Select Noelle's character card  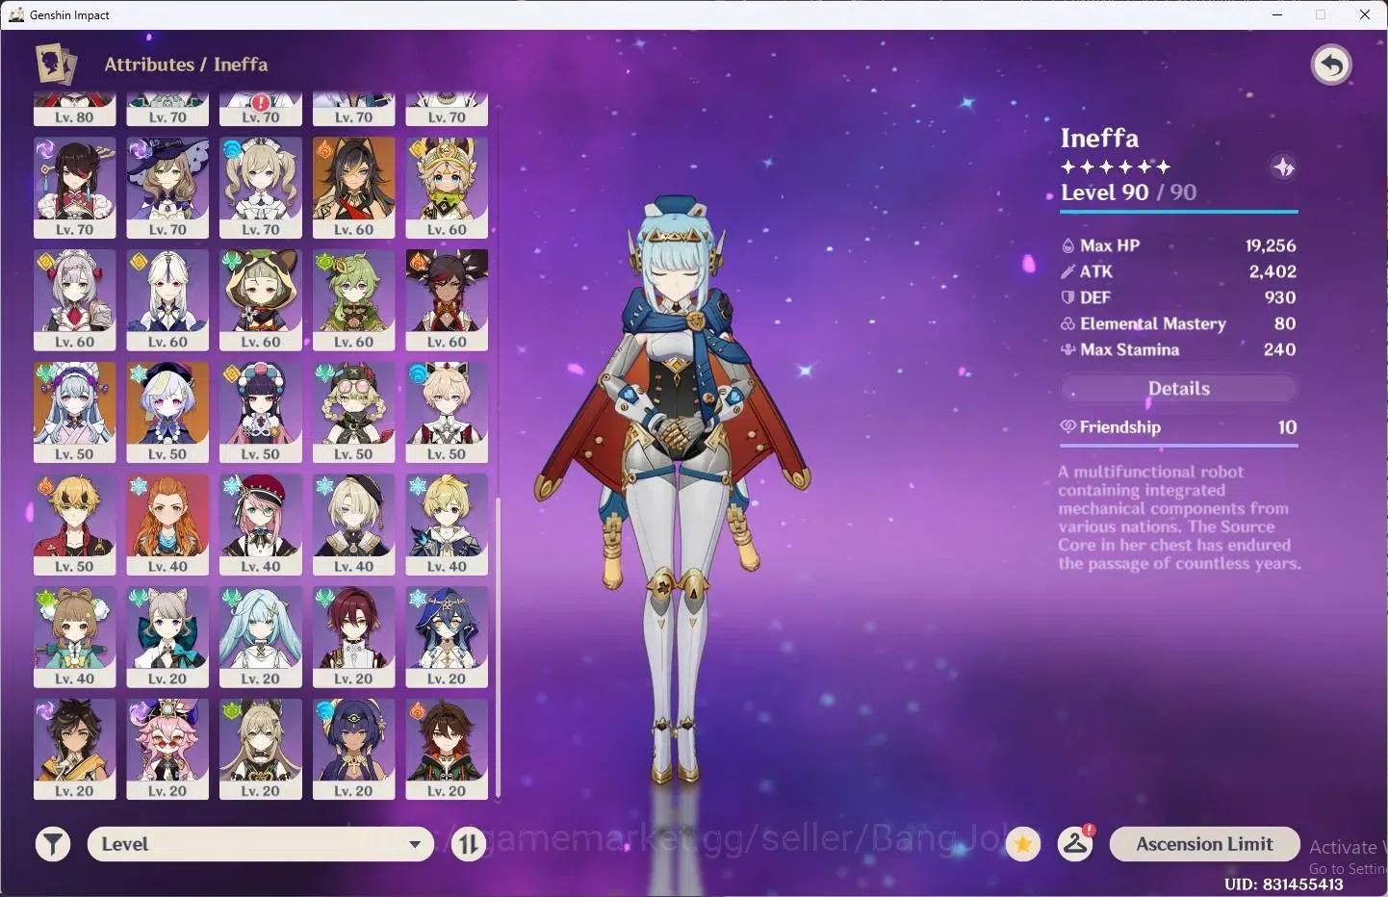click(x=75, y=300)
